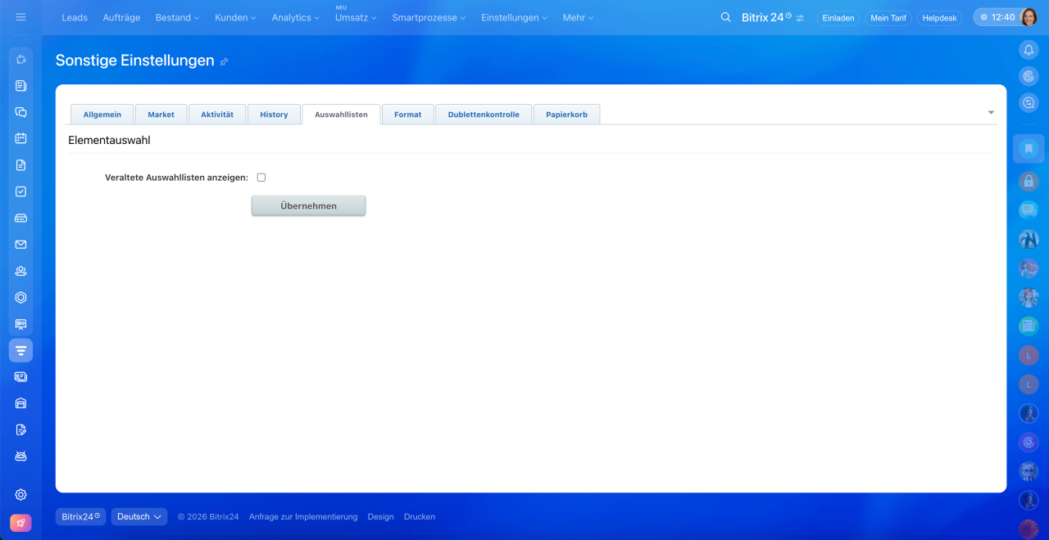
Task: Click the Design footer link
Action: 380,517
